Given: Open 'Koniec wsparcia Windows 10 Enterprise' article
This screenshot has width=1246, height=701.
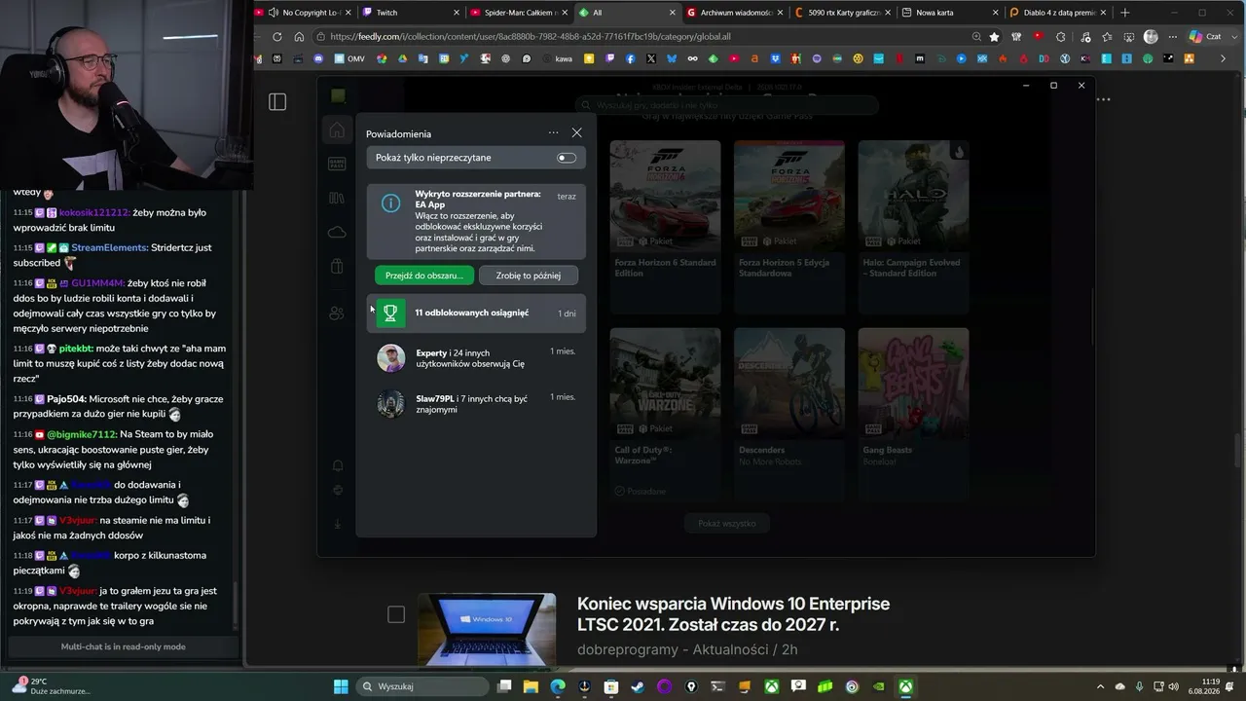Looking at the screenshot, I should 733,613.
